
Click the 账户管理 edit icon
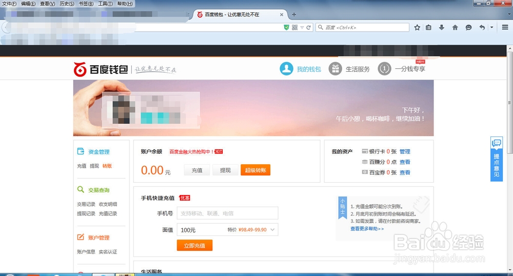tap(81, 237)
